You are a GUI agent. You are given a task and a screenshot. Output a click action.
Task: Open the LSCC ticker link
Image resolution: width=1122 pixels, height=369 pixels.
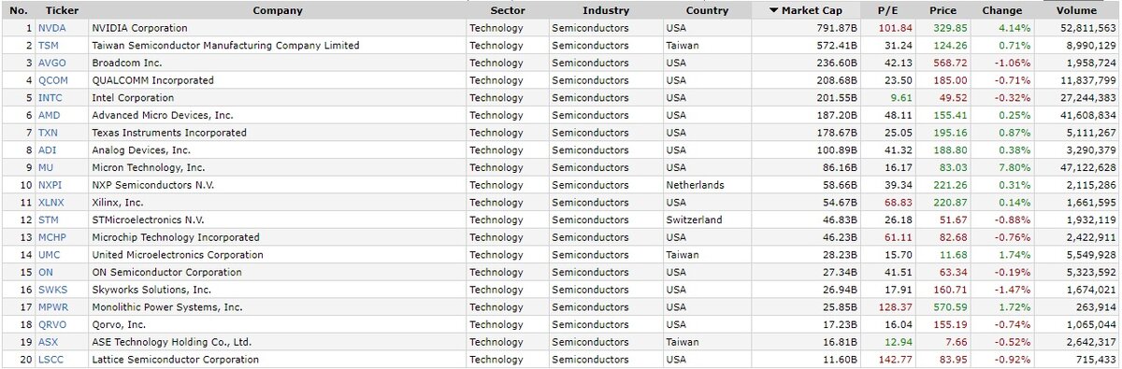(x=51, y=360)
